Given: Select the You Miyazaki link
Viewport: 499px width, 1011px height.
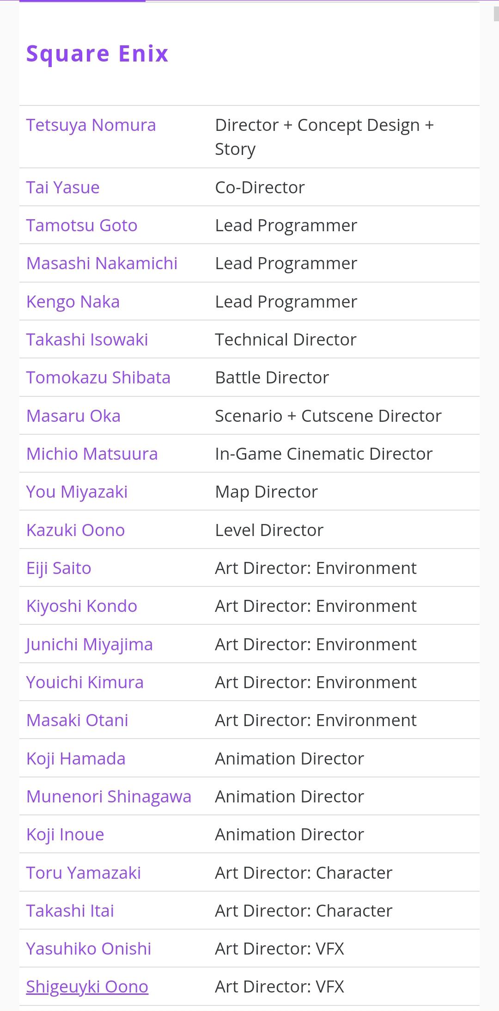Looking at the screenshot, I should pos(77,492).
